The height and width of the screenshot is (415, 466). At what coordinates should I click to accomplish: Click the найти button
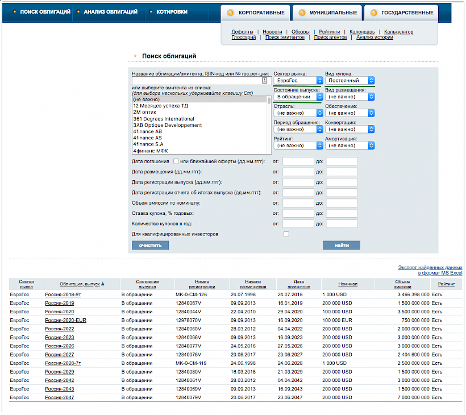[x=342, y=245]
